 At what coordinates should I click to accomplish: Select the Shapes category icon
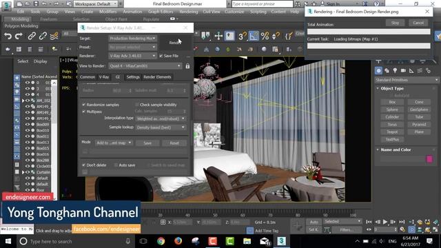(387, 70)
